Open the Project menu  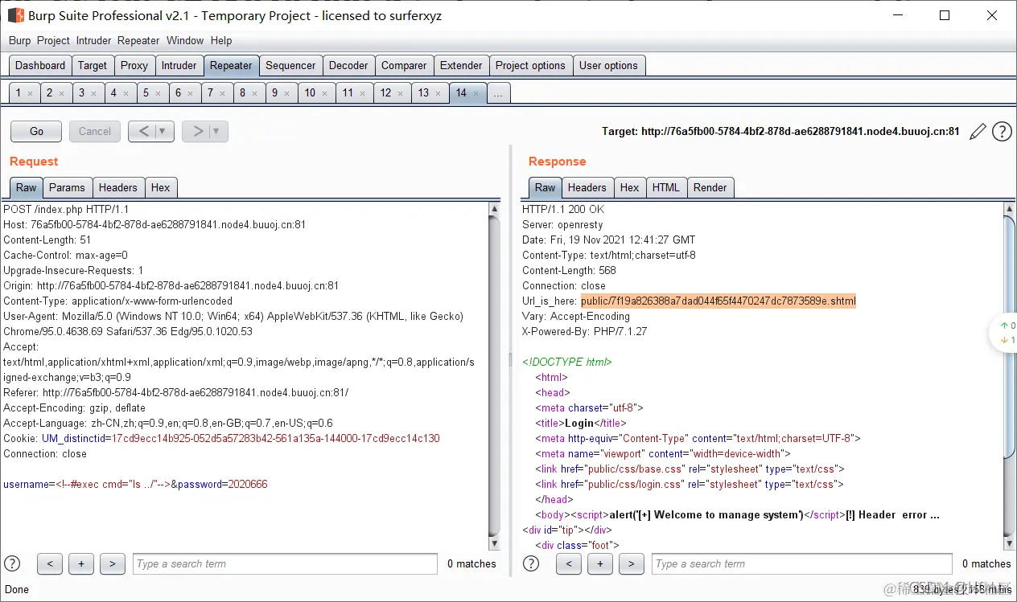coord(53,40)
